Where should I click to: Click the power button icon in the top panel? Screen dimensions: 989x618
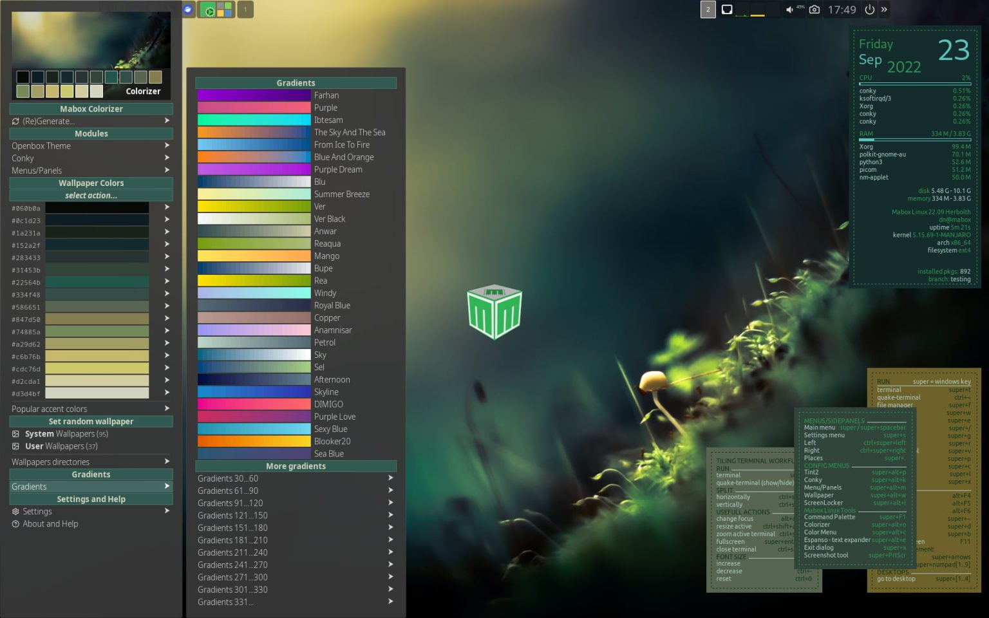coord(869,9)
